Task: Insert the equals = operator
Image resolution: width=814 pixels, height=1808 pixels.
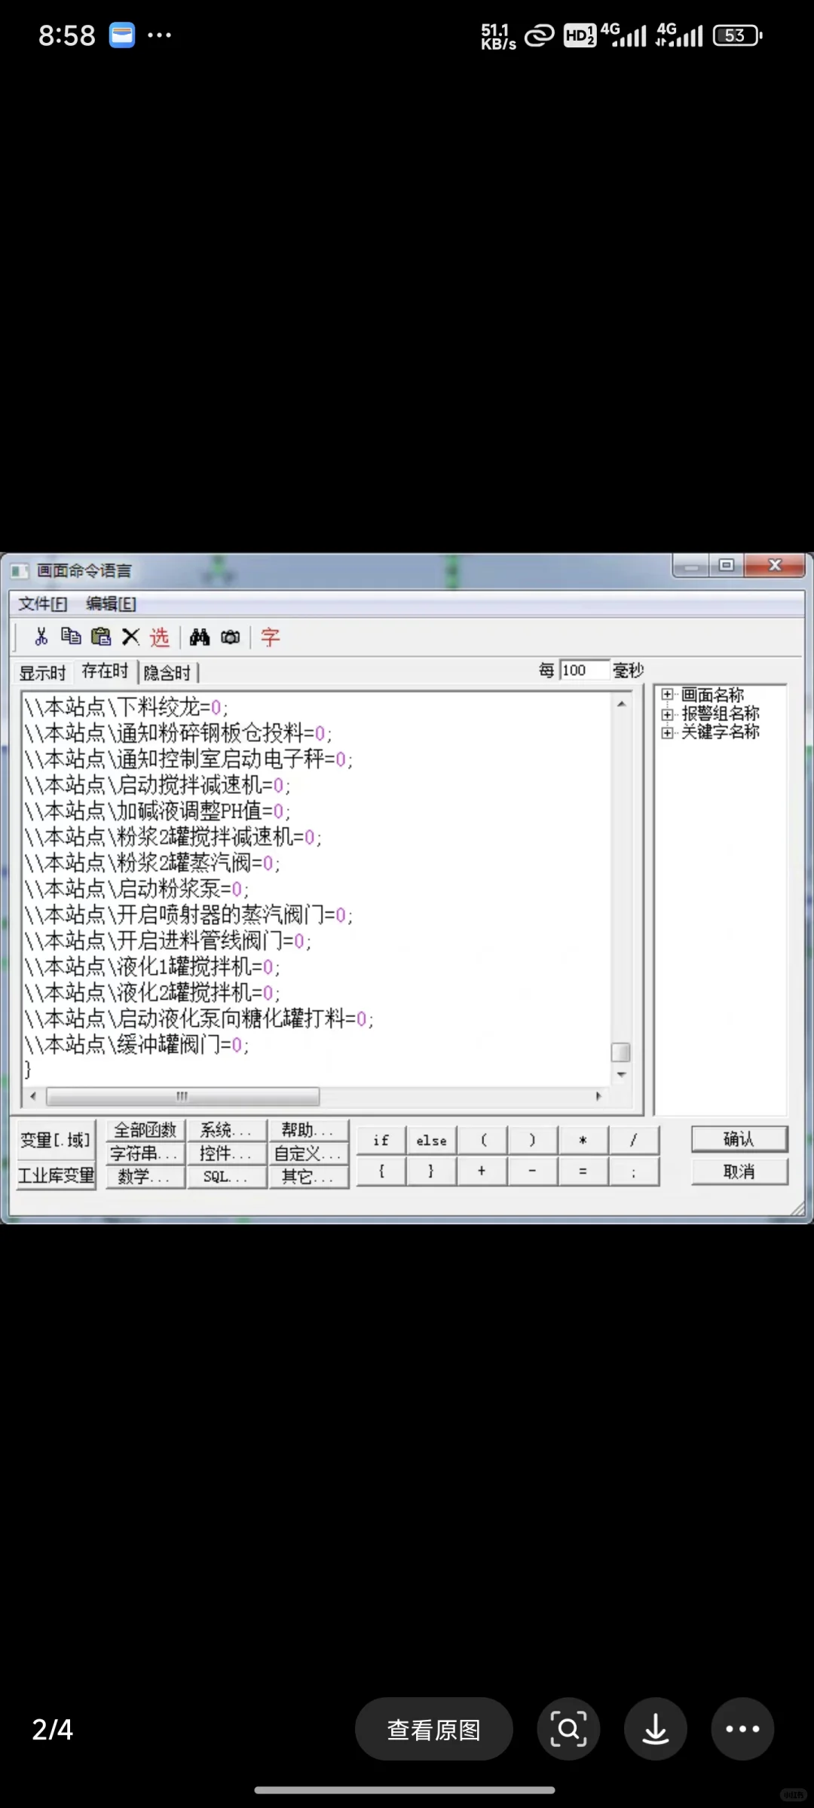Action: click(x=583, y=1171)
